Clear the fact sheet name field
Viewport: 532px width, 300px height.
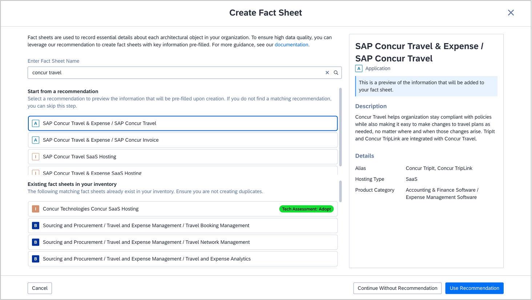(327, 72)
